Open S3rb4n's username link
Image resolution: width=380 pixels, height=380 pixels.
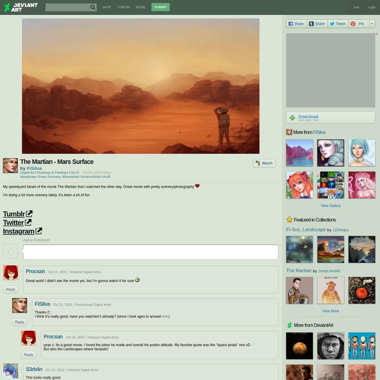coord(34,369)
